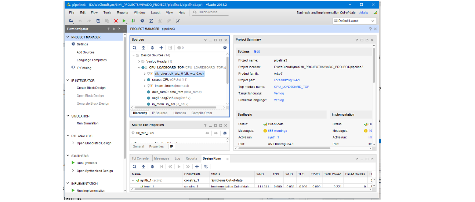Screen dimensions: 475x202
Task: Open the Compile Order tab
Action: tap(202, 113)
